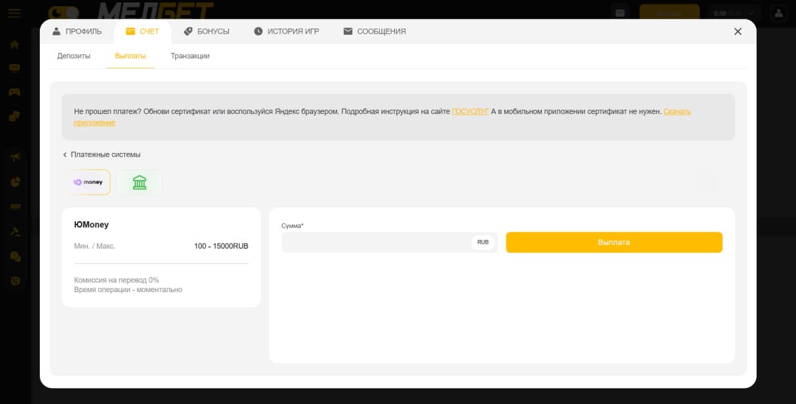Open the mail envelope icon in header
Viewport: 796px width, 404px height.
pos(619,13)
